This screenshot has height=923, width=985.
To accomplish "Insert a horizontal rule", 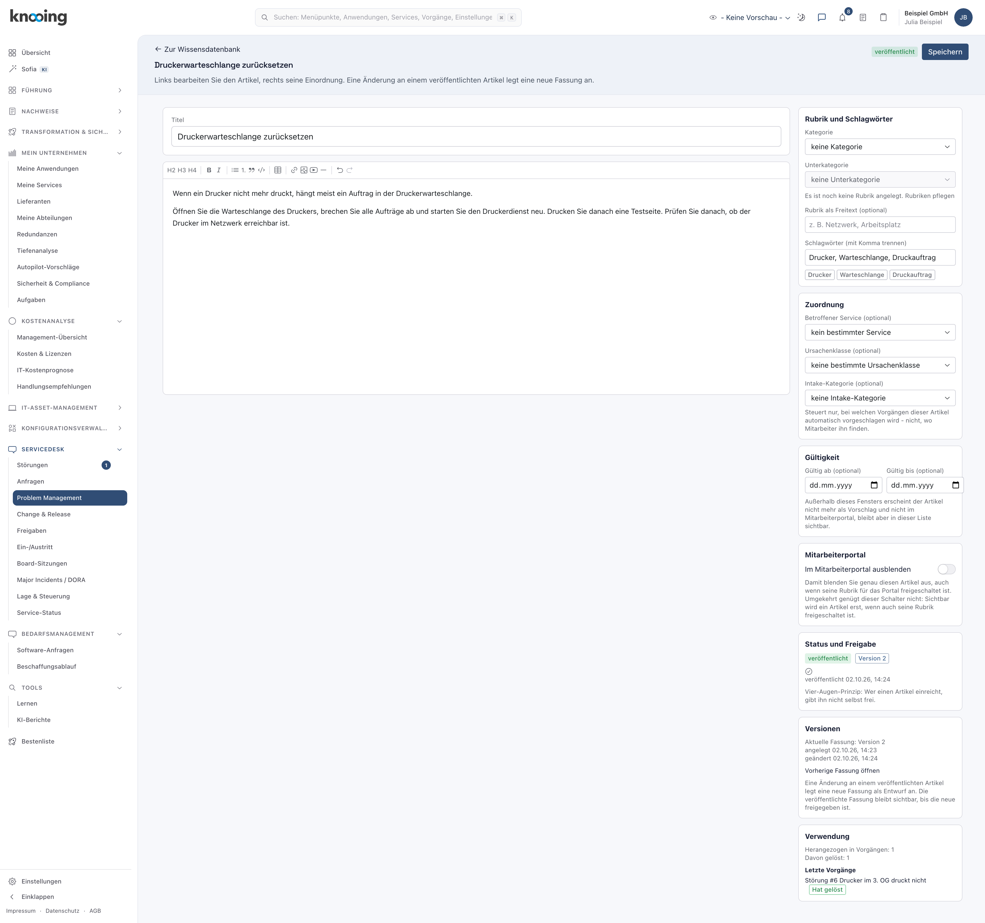I will click(x=323, y=170).
